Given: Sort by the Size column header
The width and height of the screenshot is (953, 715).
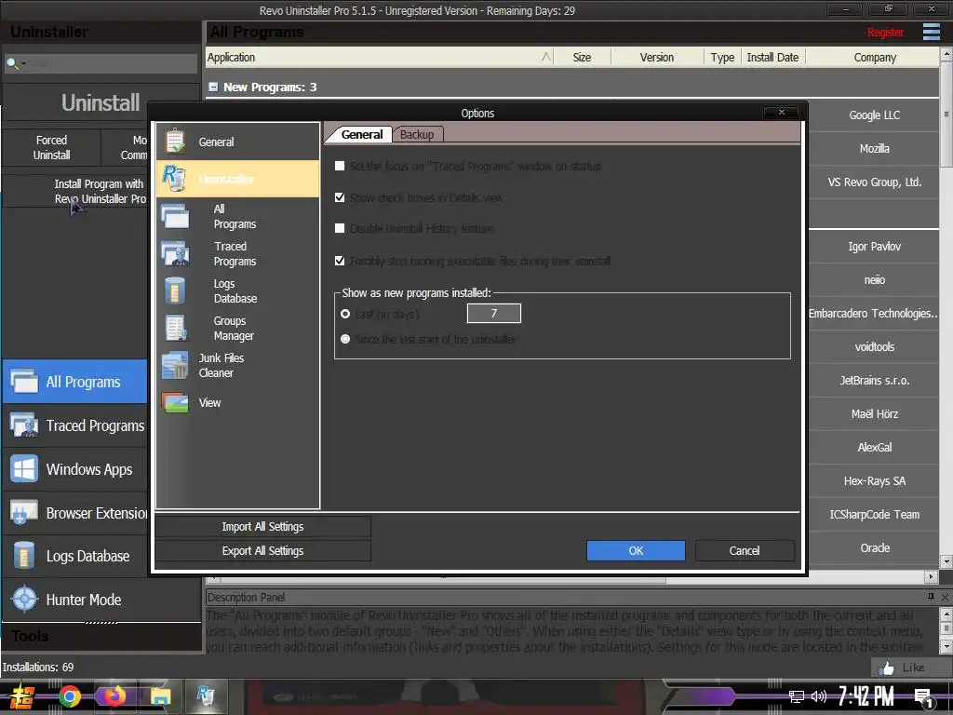Looking at the screenshot, I should point(582,57).
